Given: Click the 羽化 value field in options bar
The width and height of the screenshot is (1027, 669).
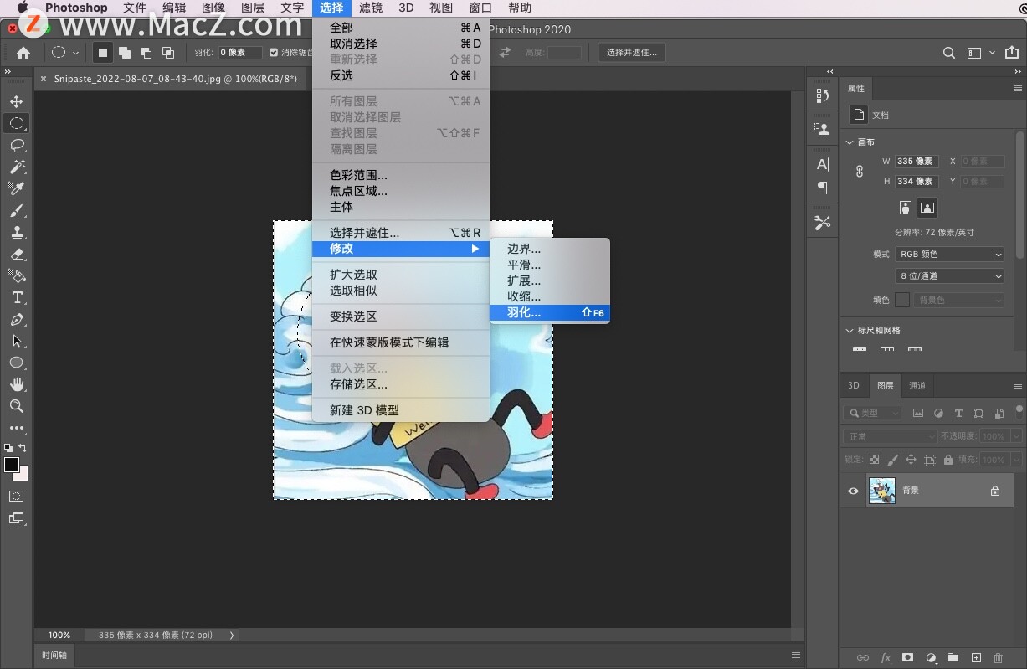Looking at the screenshot, I should click(x=240, y=53).
